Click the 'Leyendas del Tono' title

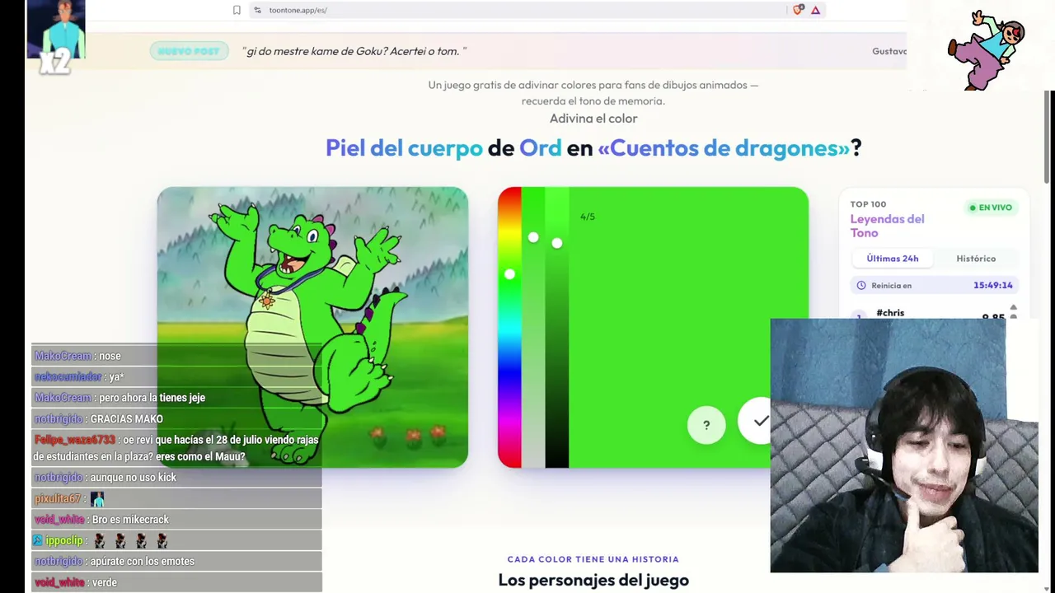tap(887, 226)
